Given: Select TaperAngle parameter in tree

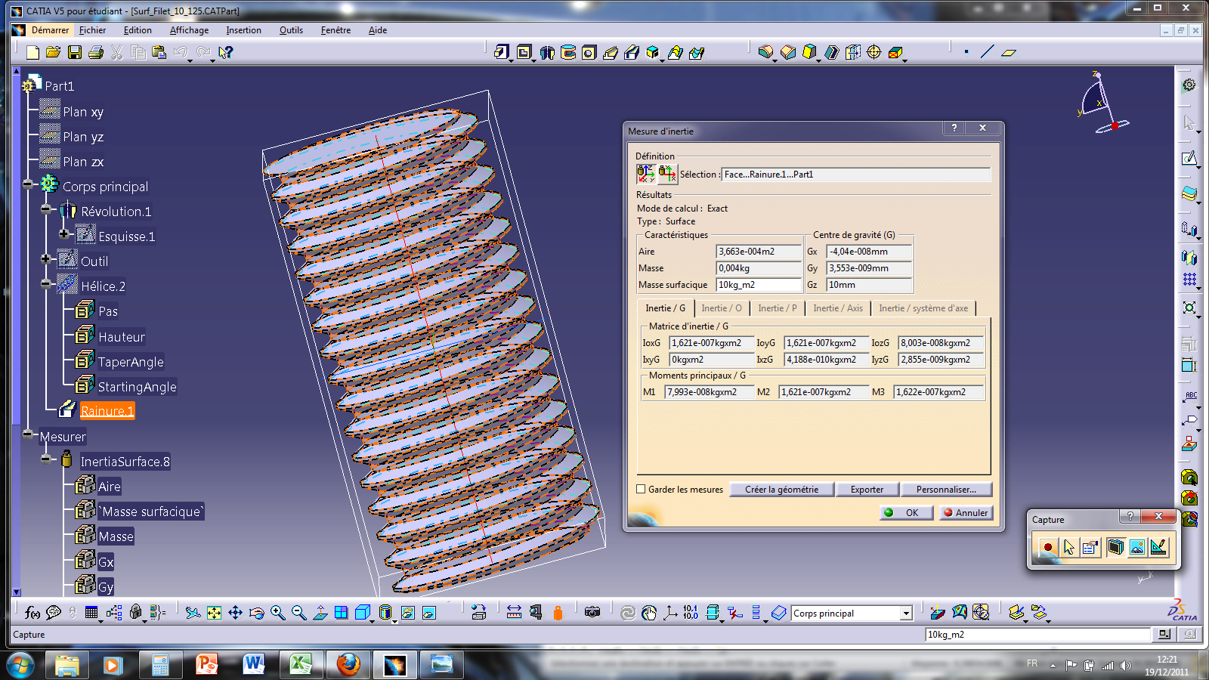Looking at the screenshot, I should point(131,362).
